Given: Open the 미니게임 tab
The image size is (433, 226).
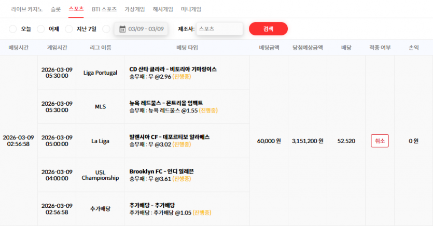Looking at the screenshot, I should (191, 9).
